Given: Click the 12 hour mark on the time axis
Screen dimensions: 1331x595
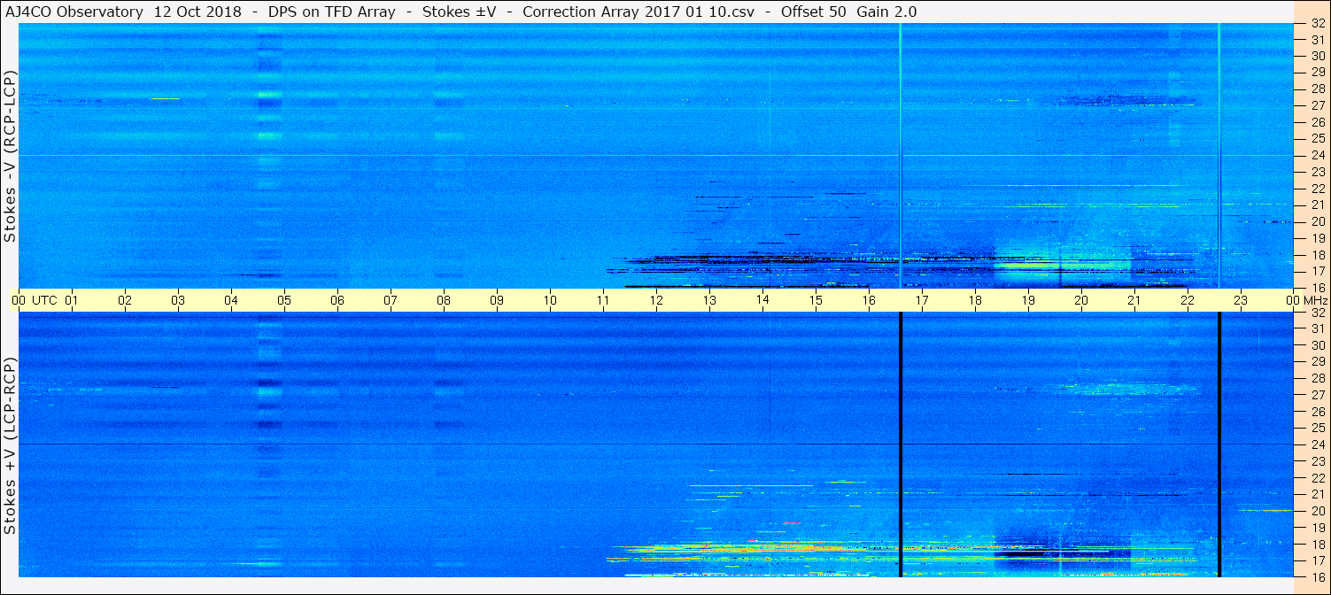Looking at the screenshot, I should point(656,300).
